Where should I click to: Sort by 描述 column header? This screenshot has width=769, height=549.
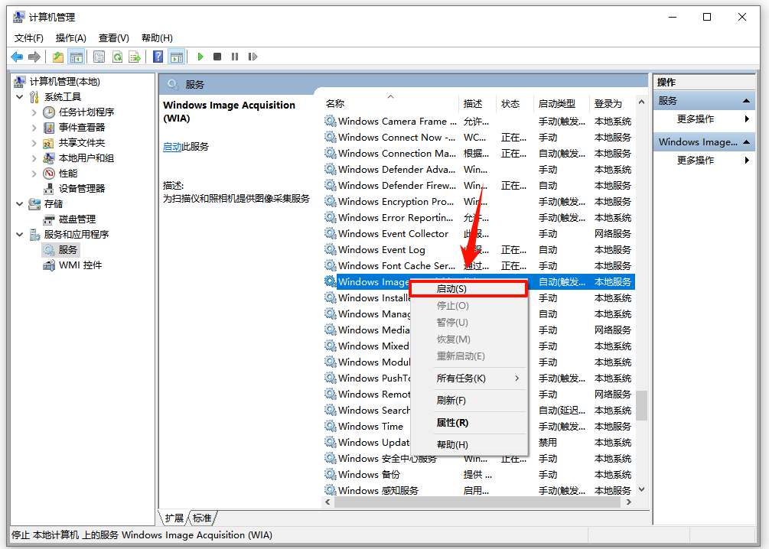pos(477,103)
